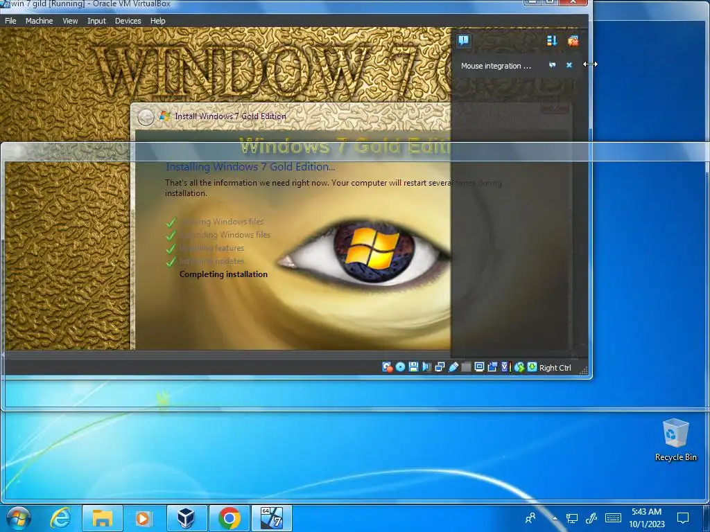Open the Input menu

(96, 21)
